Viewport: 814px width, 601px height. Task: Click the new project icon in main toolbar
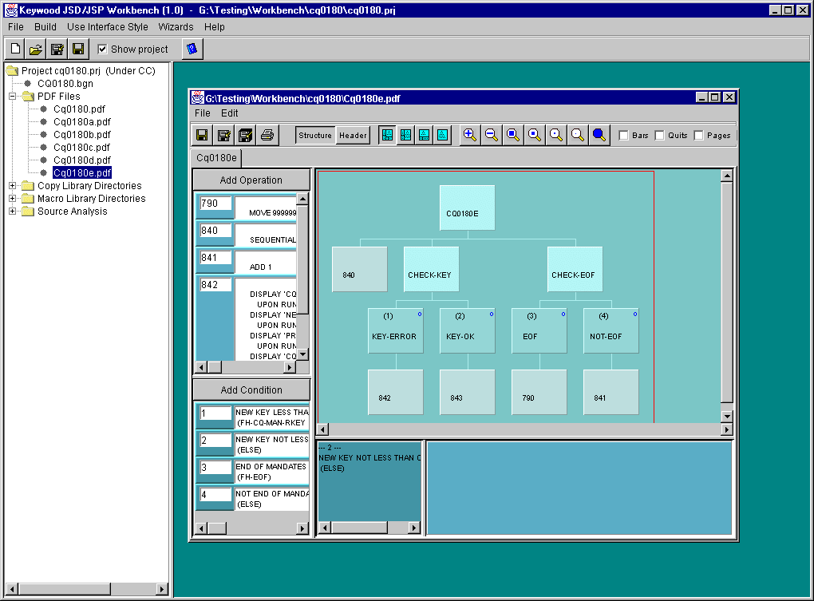point(16,49)
